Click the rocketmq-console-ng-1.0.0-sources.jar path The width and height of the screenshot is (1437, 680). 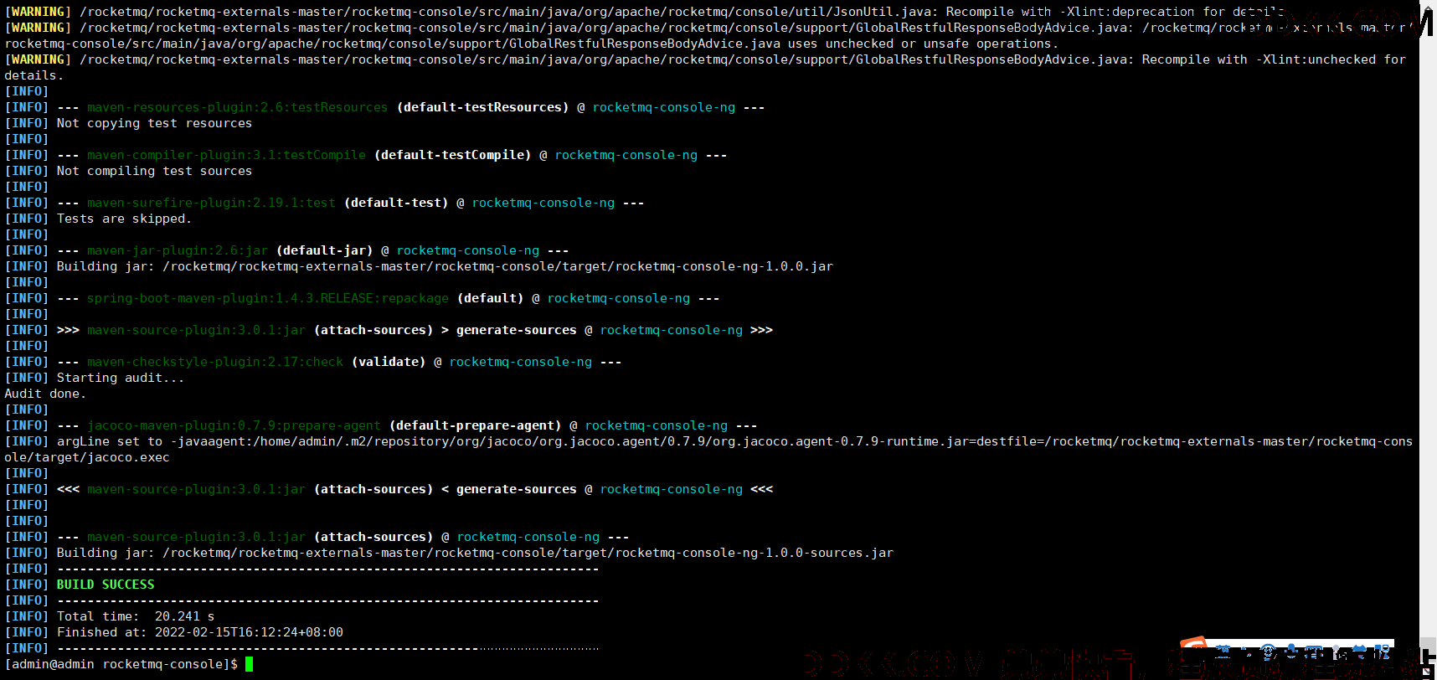528,553
